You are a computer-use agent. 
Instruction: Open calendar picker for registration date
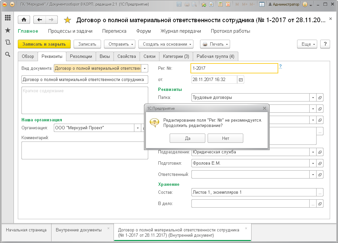point(241,80)
